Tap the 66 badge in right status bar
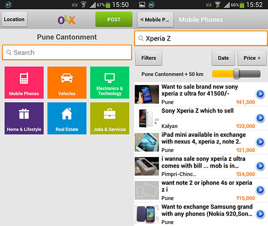This screenshot has height=226, width=268. 151,4
